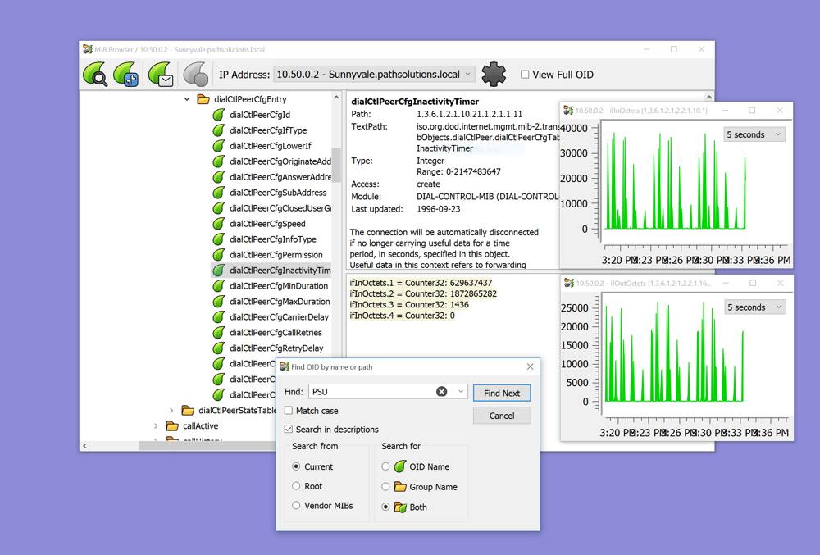Screen dimensions: 820x555
Task: Check the Match case option
Action: pyautogui.click(x=289, y=410)
